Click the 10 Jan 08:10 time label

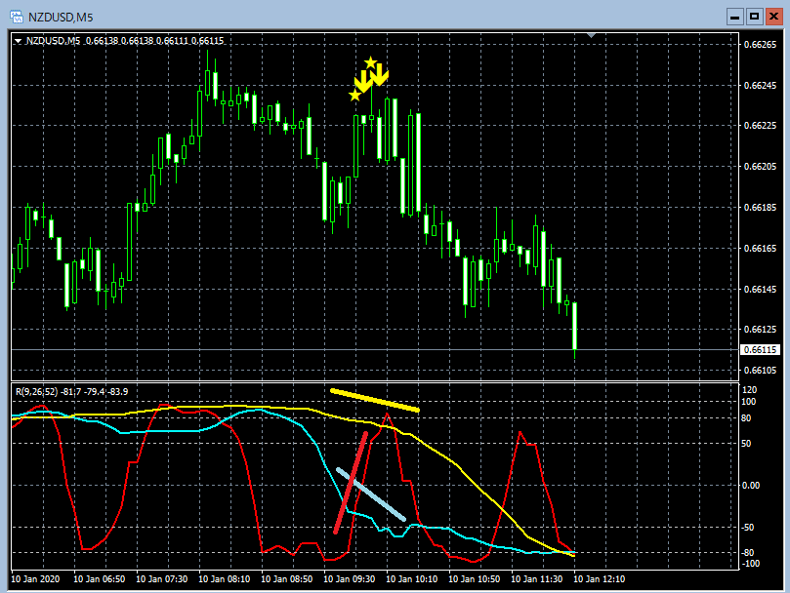tap(225, 579)
